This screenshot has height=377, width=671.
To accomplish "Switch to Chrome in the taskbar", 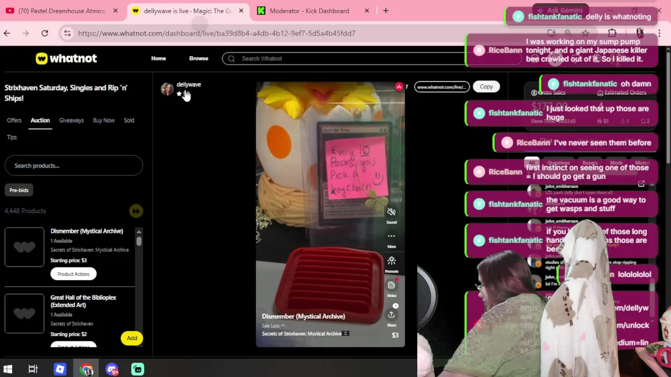I will pyautogui.click(x=86, y=369).
